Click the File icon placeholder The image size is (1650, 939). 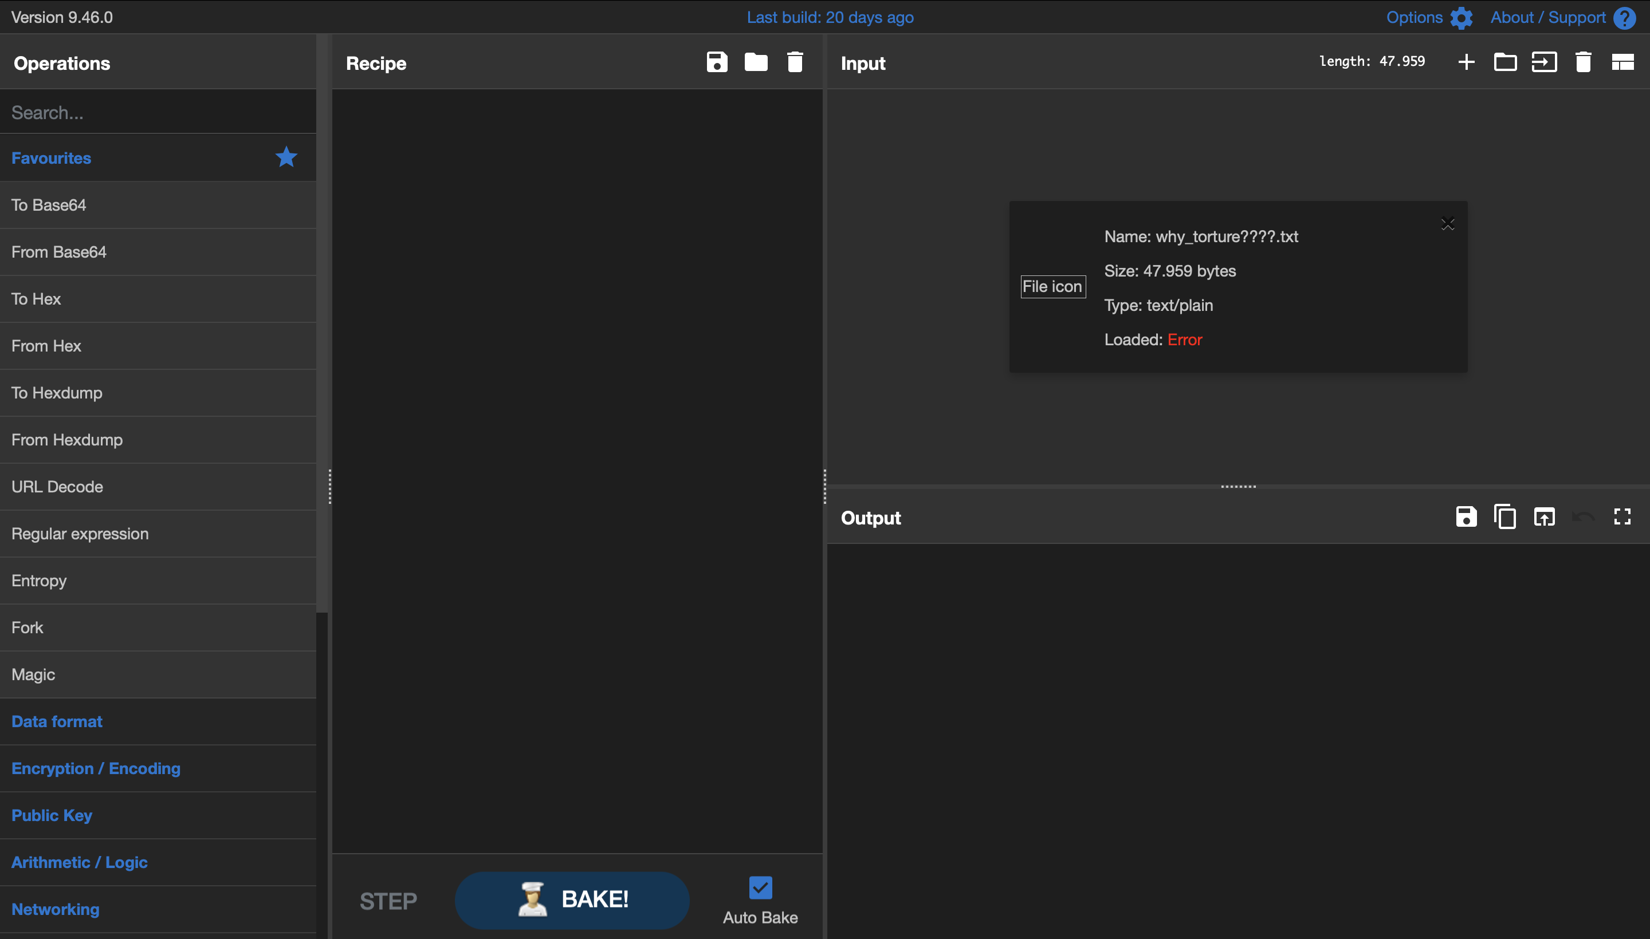[1052, 286]
